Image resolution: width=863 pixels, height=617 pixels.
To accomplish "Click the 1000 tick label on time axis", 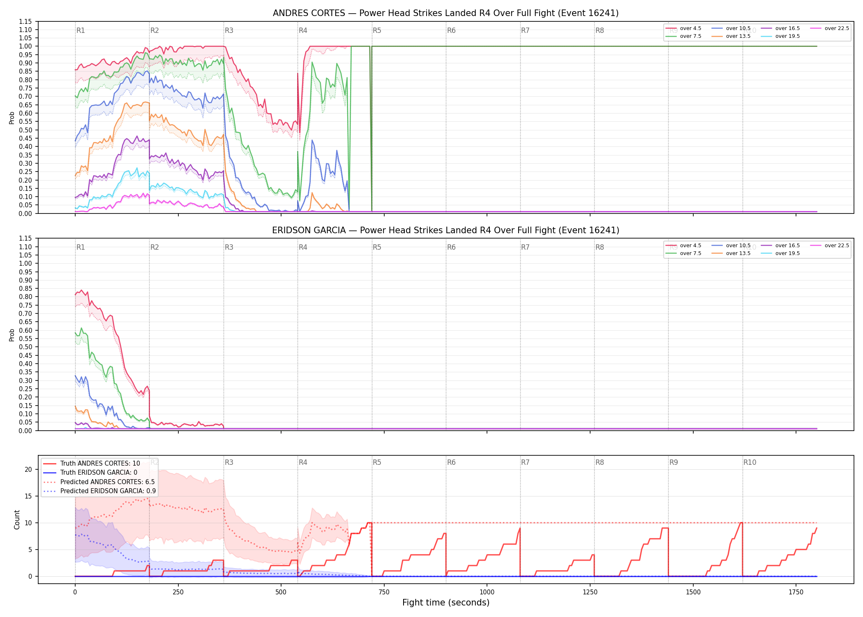I will coord(487,592).
